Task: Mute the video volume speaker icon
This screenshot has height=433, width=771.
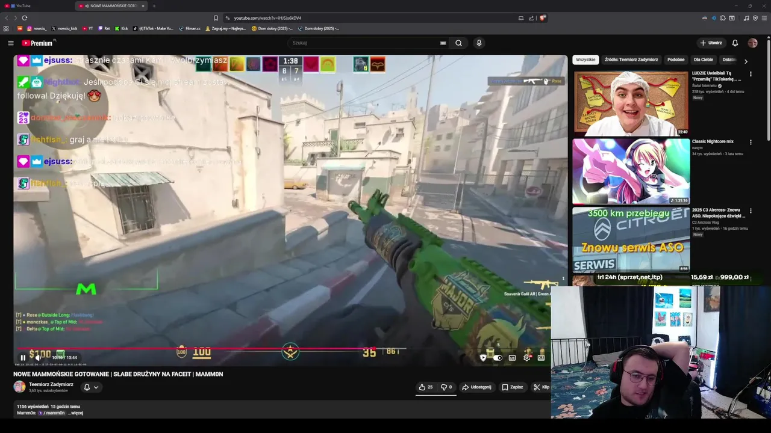Action: [39, 358]
